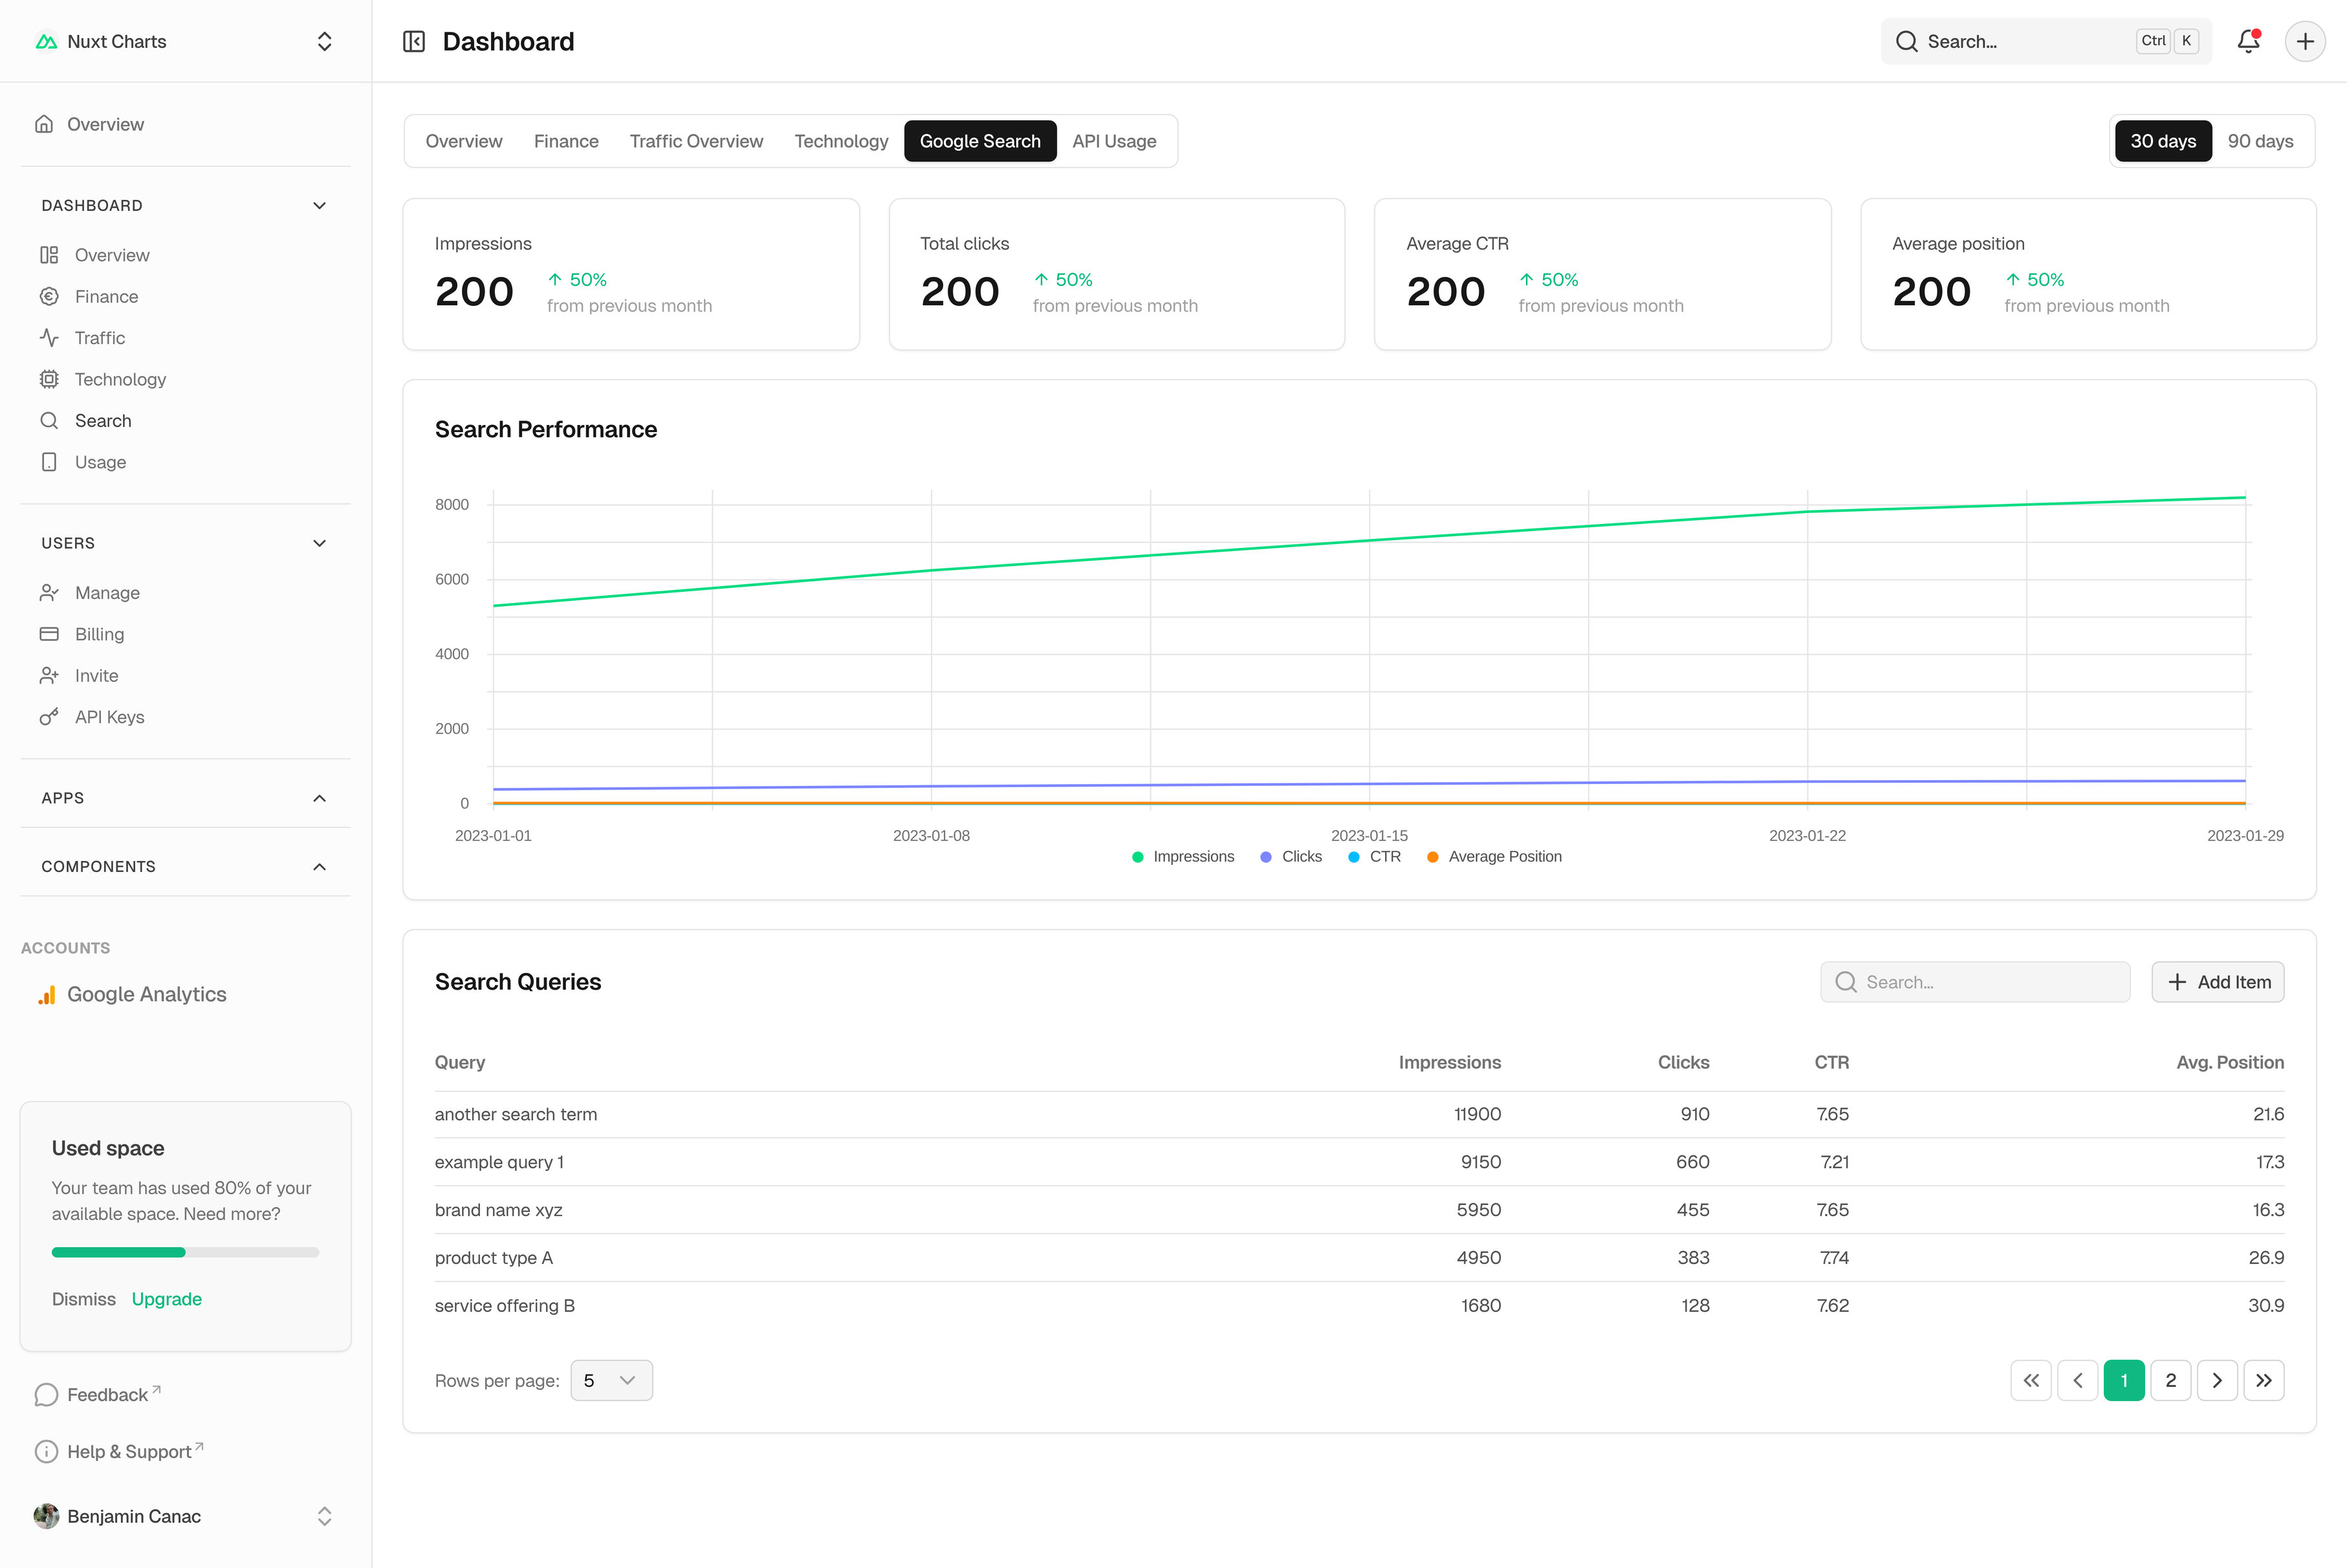This screenshot has width=2347, height=1568.
Task: Open API Keys with the key icon
Action: tap(49, 717)
